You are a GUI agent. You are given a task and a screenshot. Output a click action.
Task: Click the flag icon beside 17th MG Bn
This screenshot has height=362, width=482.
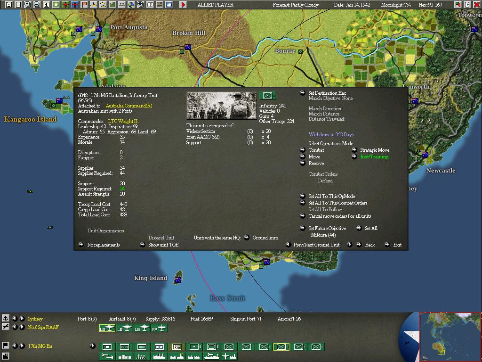click(5, 346)
